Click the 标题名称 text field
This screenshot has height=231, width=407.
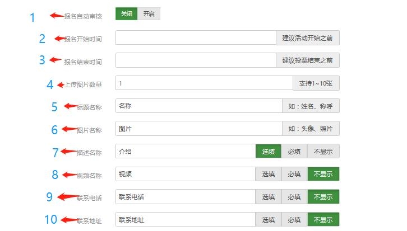pyautogui.click(x=198, y=106)
